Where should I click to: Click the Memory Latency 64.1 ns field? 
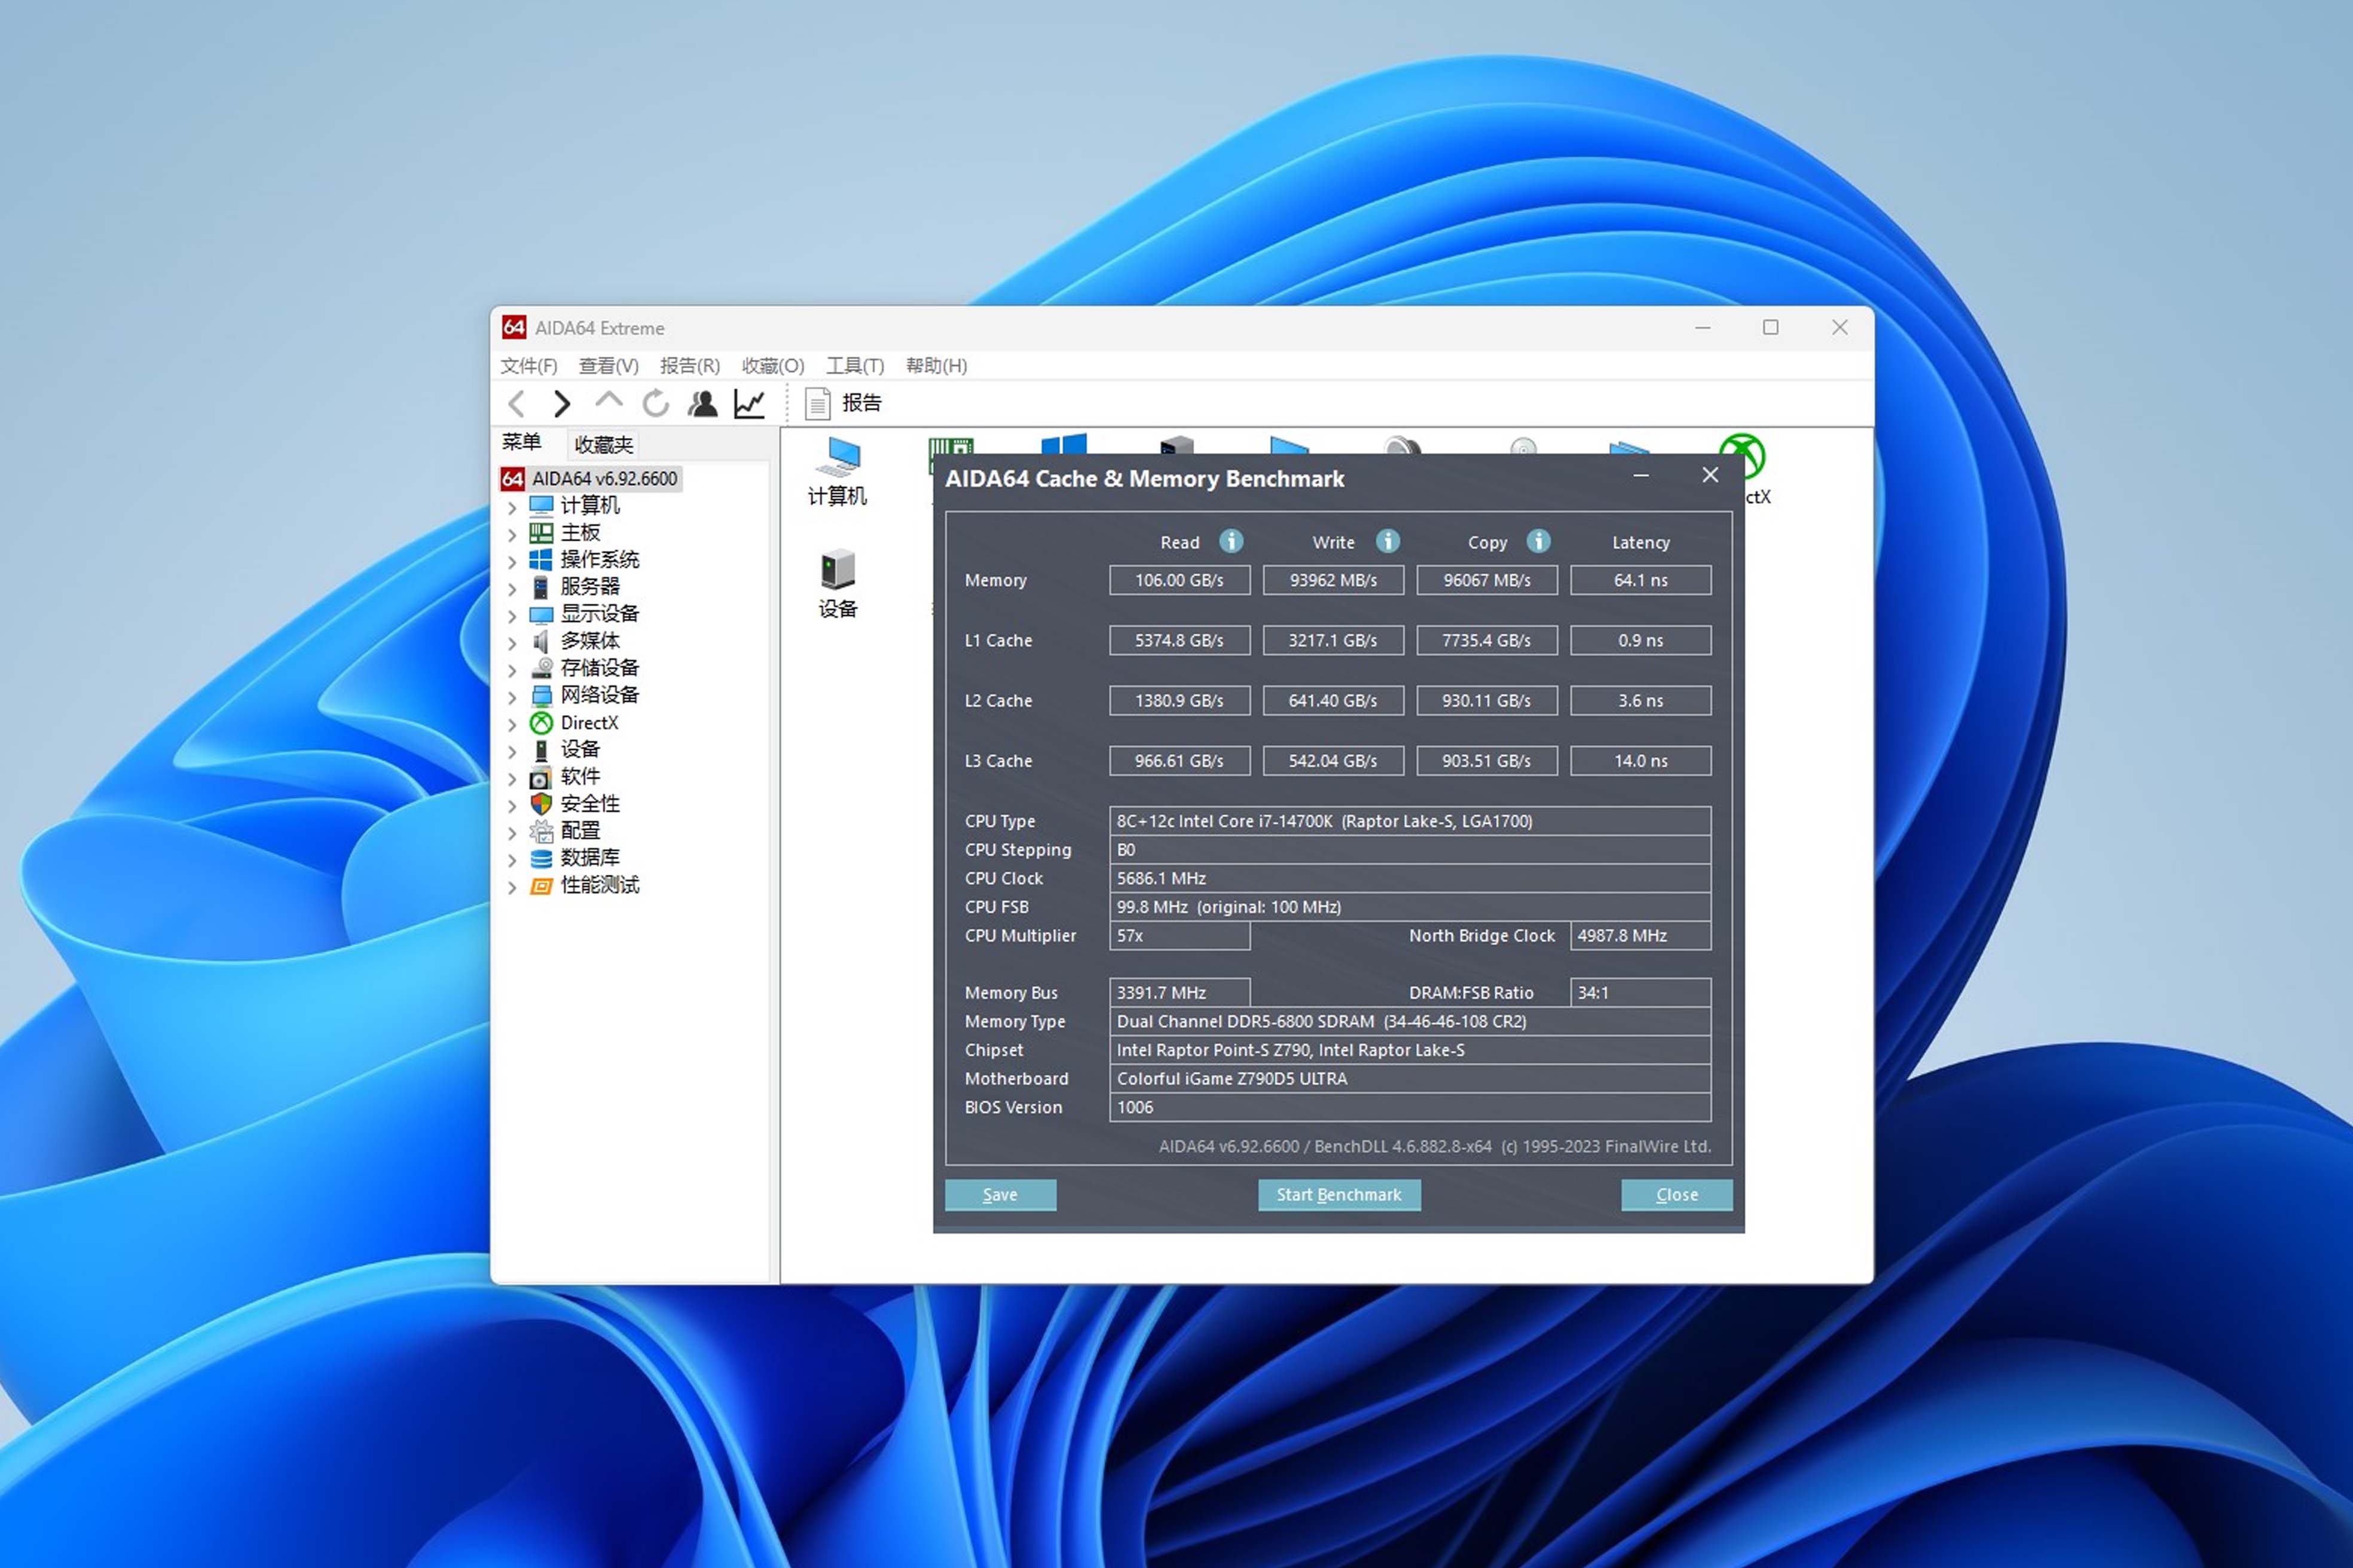pyautogui.click(x=1640, y=580)
